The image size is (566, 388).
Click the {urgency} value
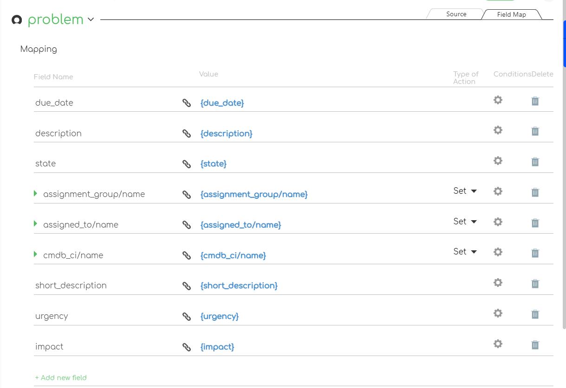220,317
